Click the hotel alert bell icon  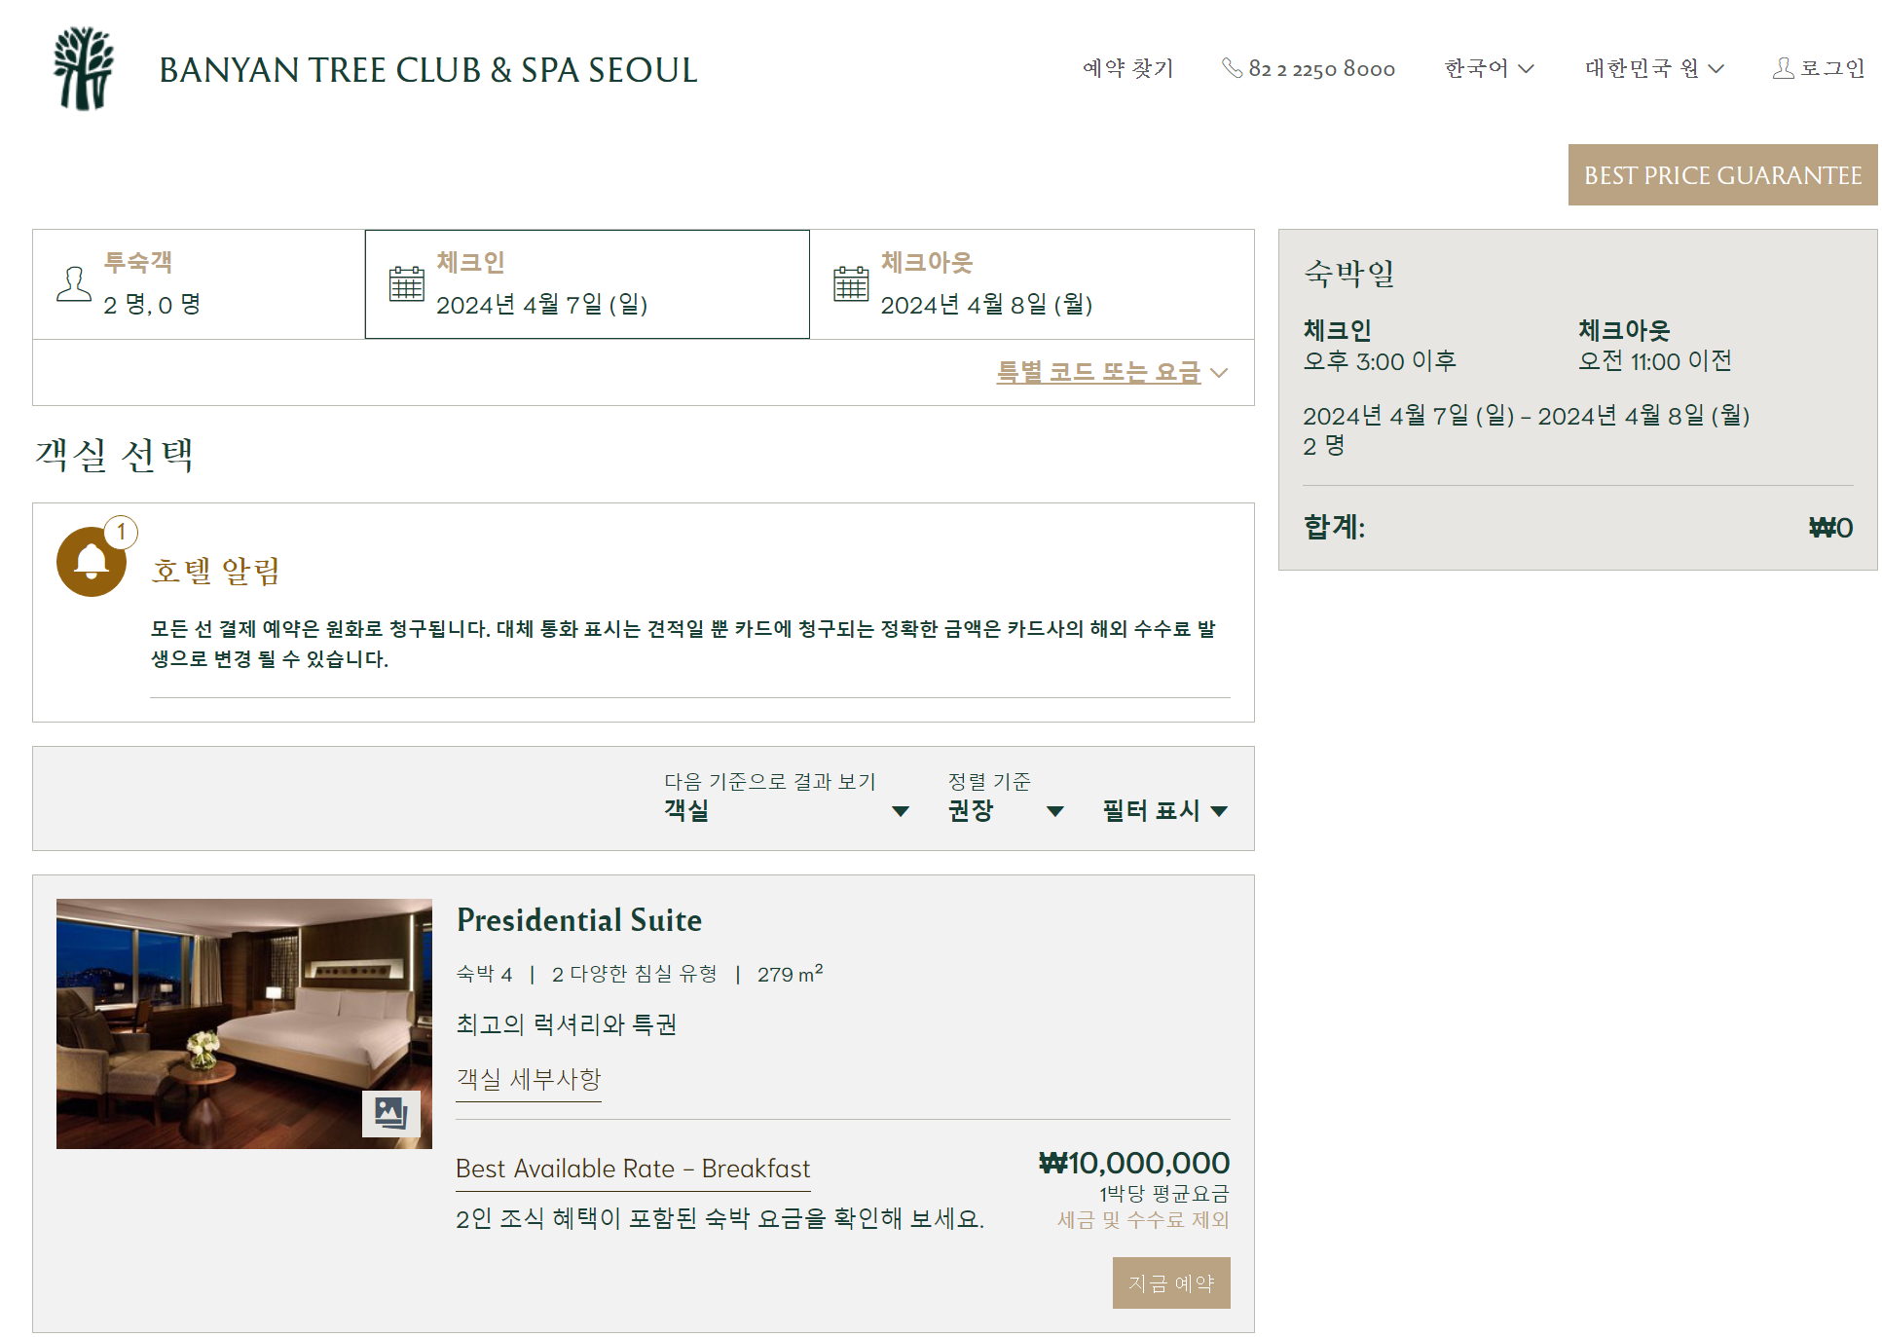click(92, 562)
